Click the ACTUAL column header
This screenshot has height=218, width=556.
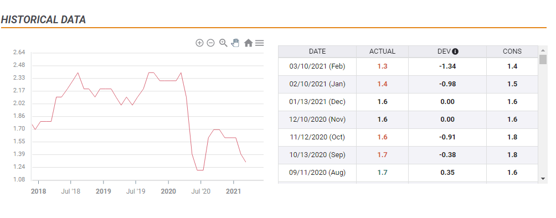tap(382, 51)
